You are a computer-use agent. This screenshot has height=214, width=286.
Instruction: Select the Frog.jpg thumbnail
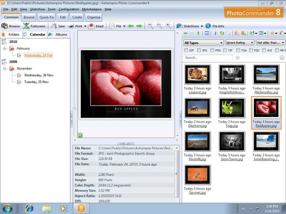click(x=232, y=112)
